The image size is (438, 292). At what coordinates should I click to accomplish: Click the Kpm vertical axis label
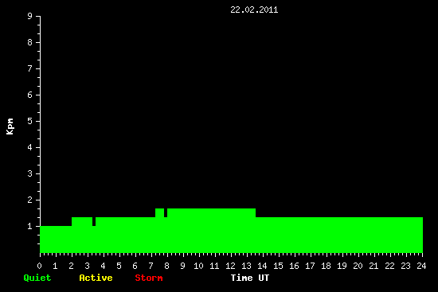(x=10, y=127)
